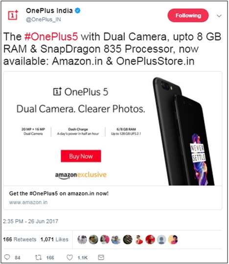Click the first liker avatar thumbnail
229x264 pixels.
pyautogui.click(x=82, y=240)
